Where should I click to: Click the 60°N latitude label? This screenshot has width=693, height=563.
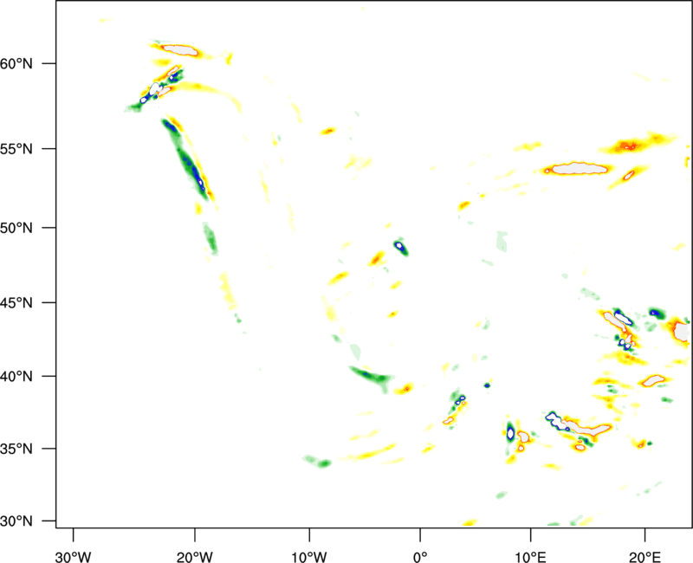[16, 63]
